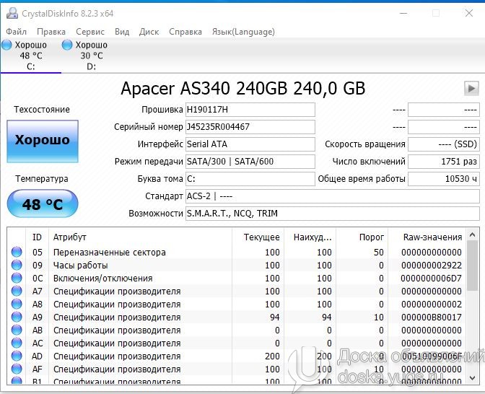Image resolution: width=485 pixels, height=394 pixels.
Task: Click the ID column header
Action: point(37,237)
